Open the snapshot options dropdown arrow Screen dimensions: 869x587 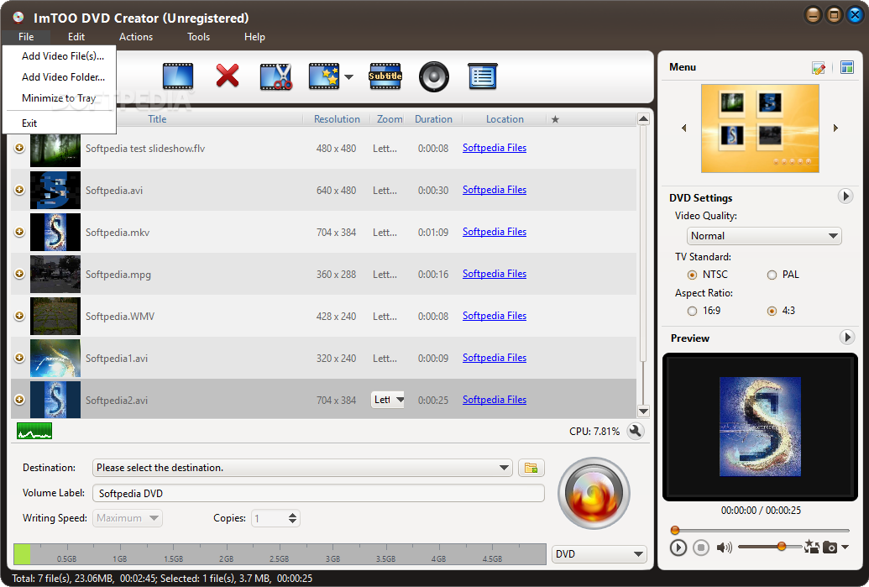pyautogui.click(x=845, y=547)
